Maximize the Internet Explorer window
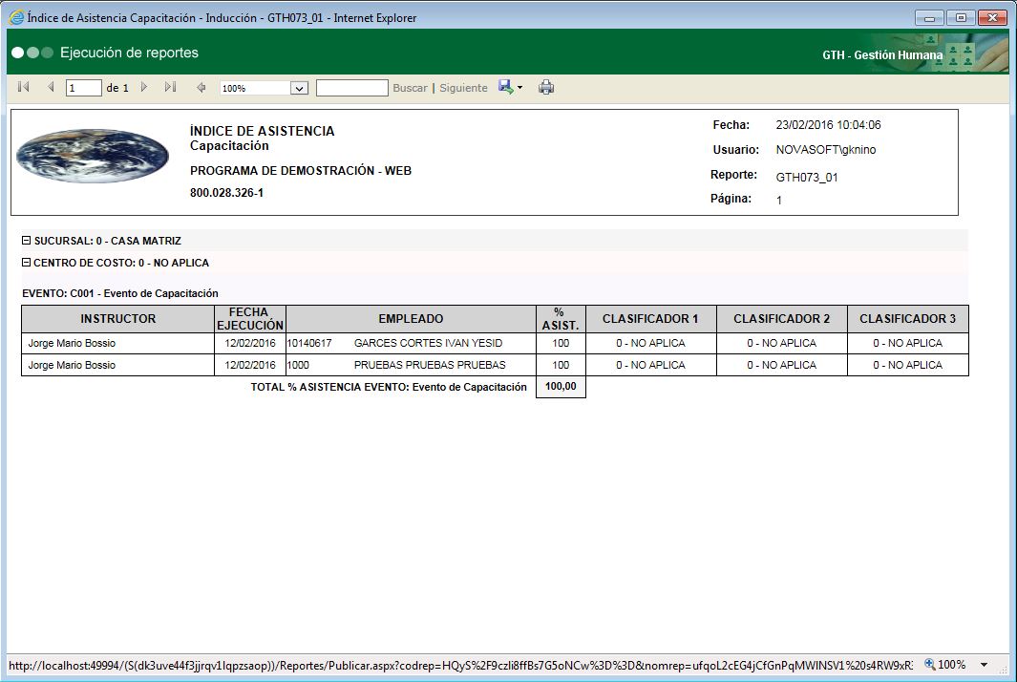Image resolution: width=1017 pixels, height=682 pixels. 960,17
